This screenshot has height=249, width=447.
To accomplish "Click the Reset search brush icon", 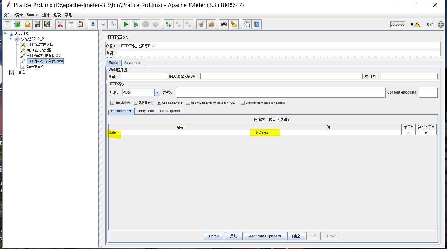I will point(234,24).
